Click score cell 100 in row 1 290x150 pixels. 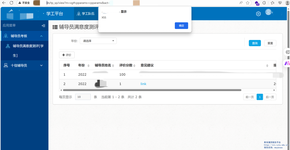coord(122,75)
